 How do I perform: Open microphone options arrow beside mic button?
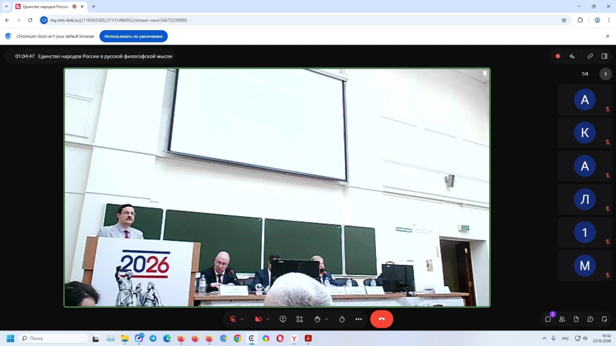pos(242,320)
